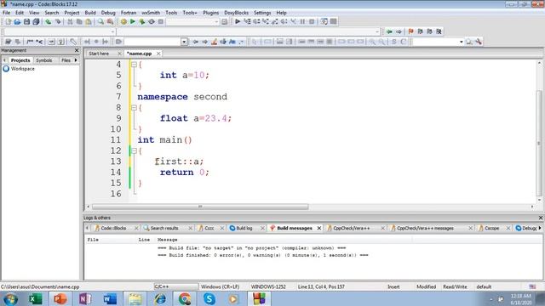Click the Copy icon
The width and height of the screenshot is (545, 306).
tap(79, 22)
